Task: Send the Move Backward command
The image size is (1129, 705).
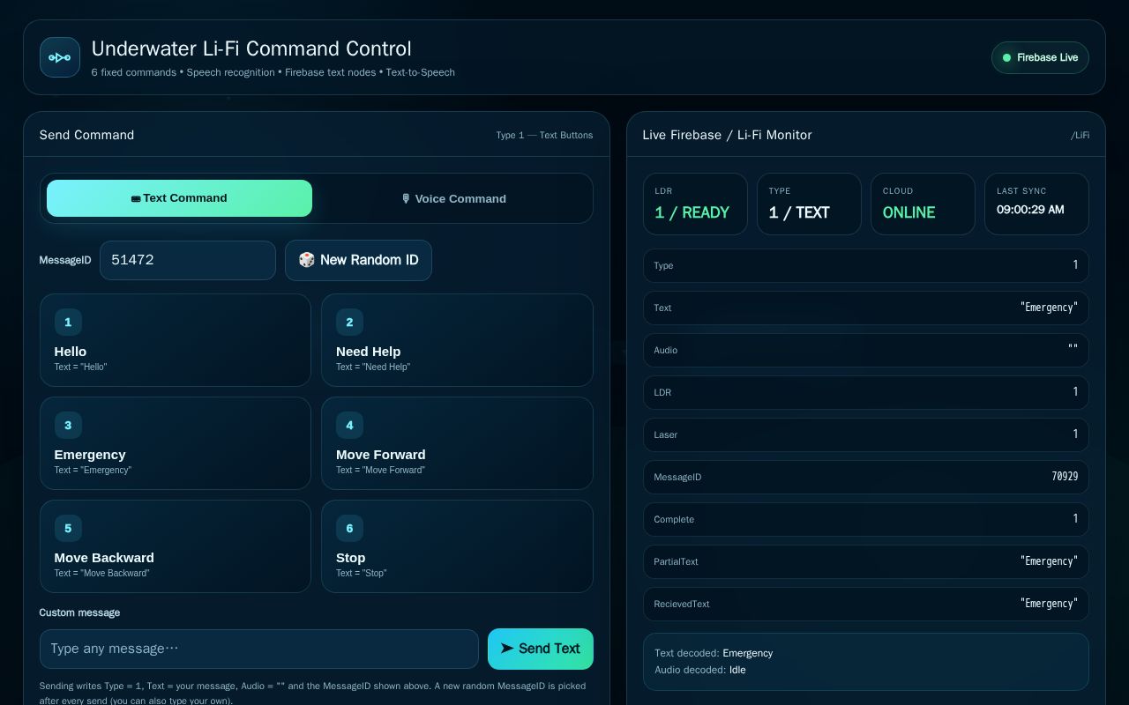Action: point(176,546)
